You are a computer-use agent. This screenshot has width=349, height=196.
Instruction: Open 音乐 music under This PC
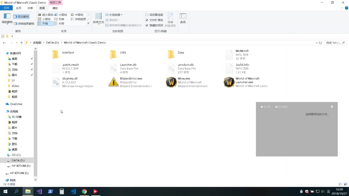[14, 144]
